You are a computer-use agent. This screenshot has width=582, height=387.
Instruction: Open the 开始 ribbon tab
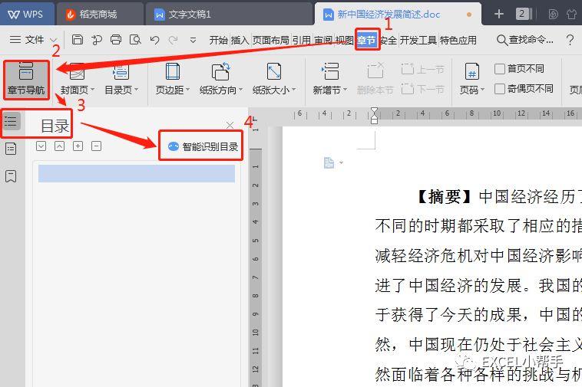(218, 40)
